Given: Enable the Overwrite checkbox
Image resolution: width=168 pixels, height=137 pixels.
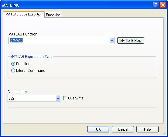Looking at the screenshot, I should coord(65,98).
